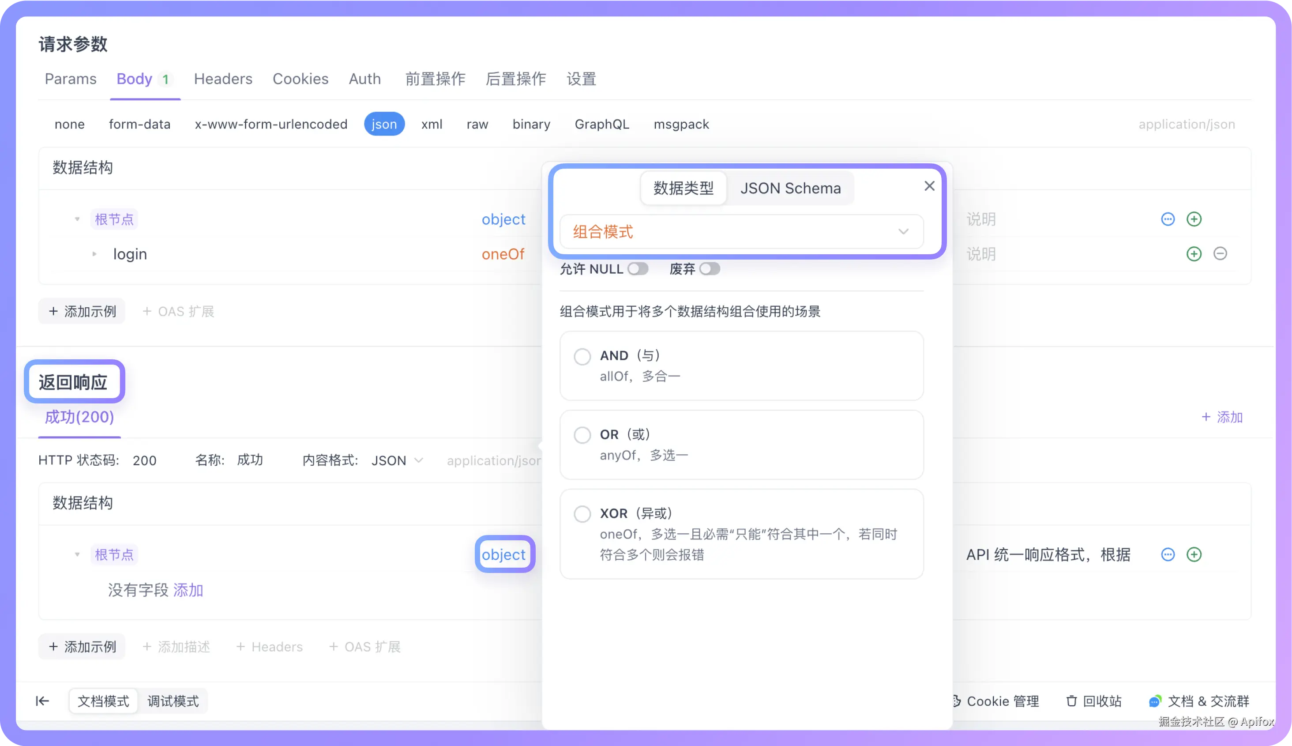Select JSON Schema tab in popup

click(x=790, y=188)
